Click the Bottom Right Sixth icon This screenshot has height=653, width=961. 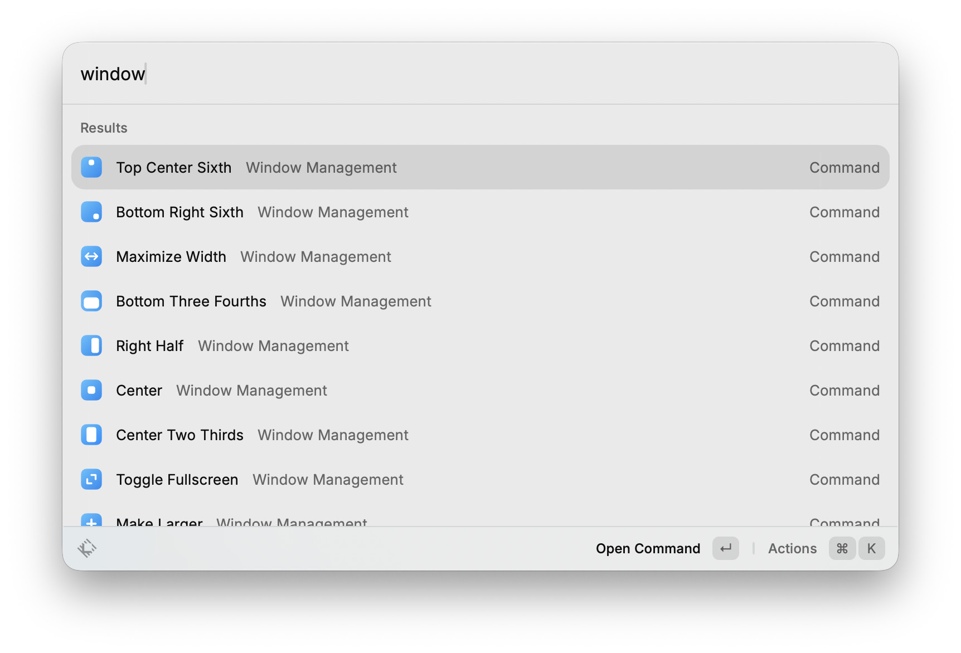(x=91, y=212)
